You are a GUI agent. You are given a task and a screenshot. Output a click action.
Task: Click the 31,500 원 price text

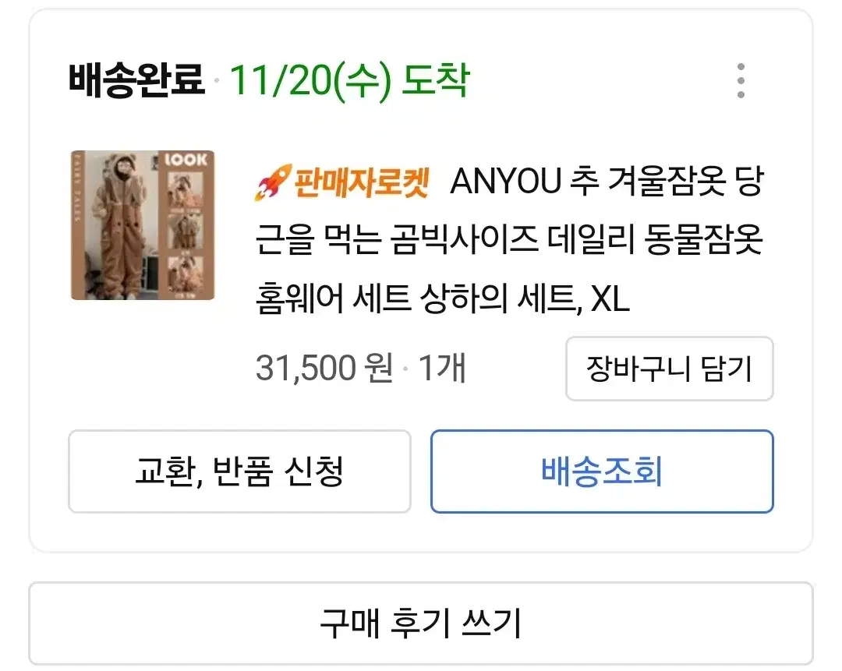(x=324, y=369)
